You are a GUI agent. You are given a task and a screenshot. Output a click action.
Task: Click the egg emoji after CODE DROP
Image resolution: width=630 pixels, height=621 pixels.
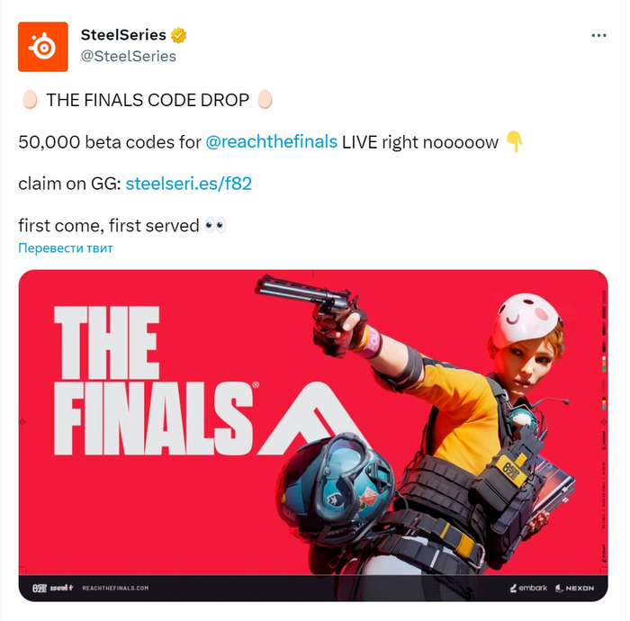coord(265,99)
